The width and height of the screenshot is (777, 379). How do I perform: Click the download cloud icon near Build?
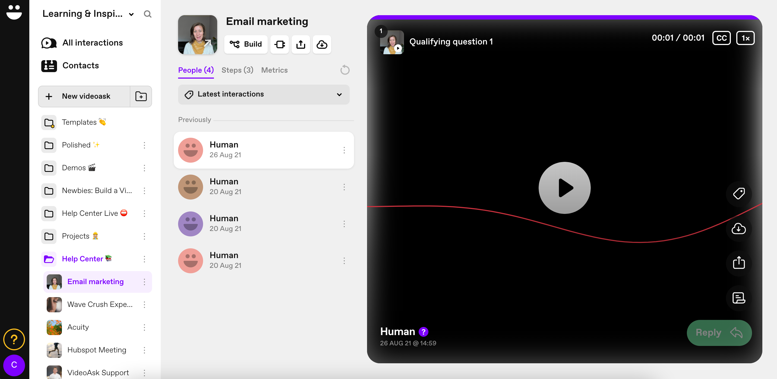[x=322, y=44]
